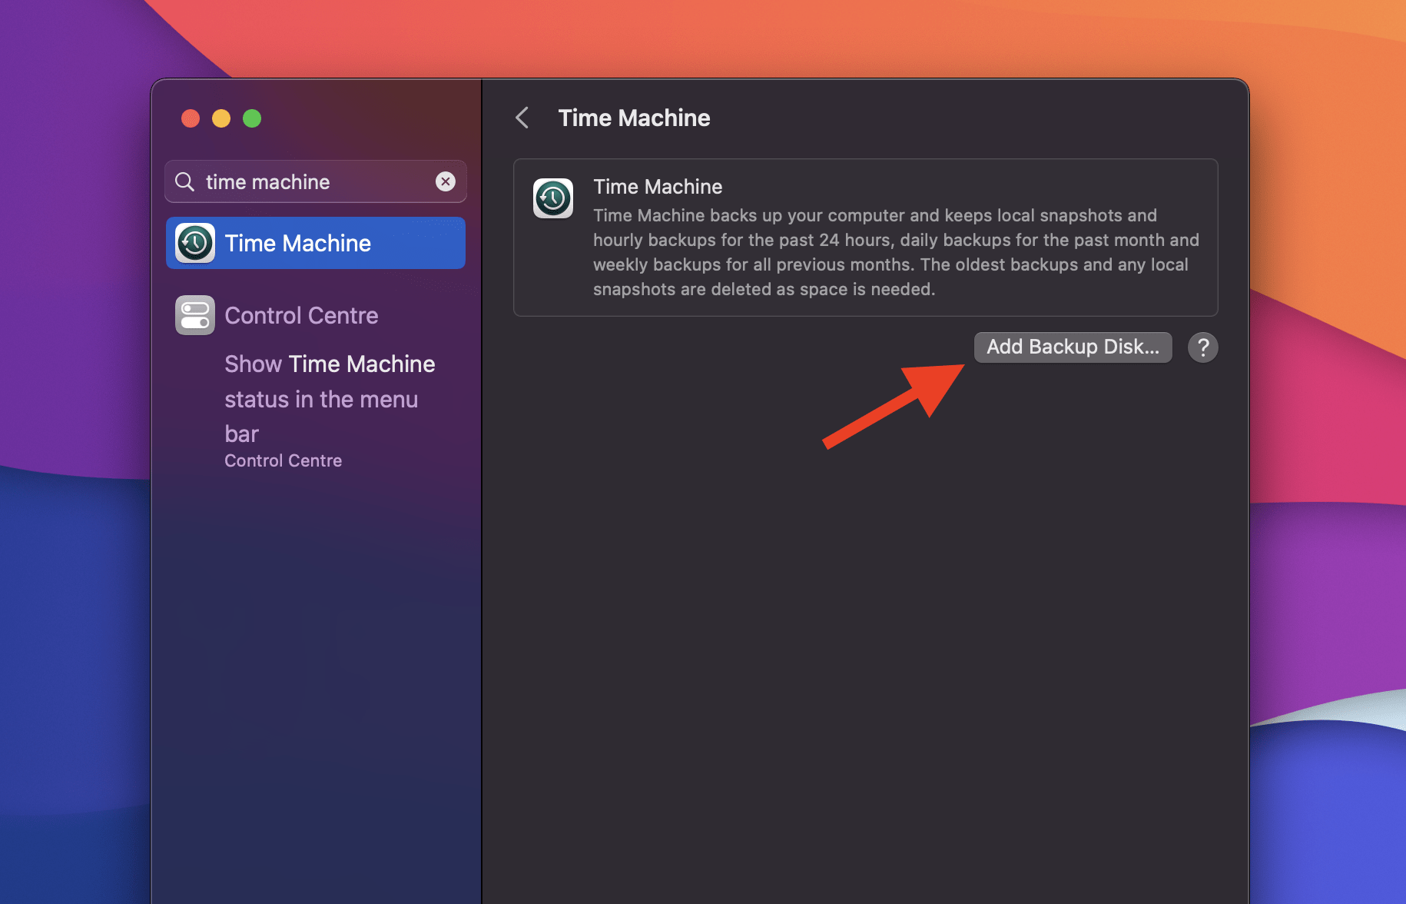Screen dimensions: 1406x904
Task: Open the Show Time Machine status setting
Action: coord(330,398)
